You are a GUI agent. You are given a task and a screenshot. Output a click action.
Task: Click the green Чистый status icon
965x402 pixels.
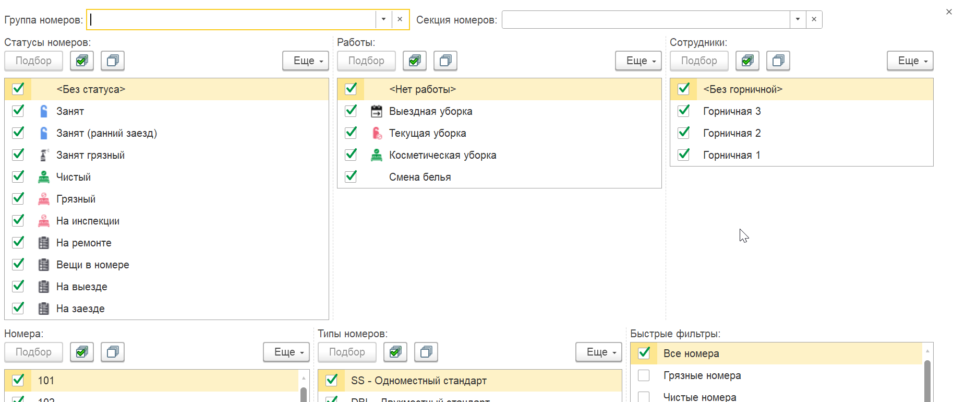tap(44, 177)
